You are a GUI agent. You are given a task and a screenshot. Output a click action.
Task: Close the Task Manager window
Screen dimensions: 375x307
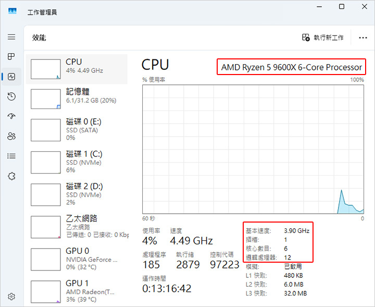pyautogui.click(x=365, y=6)
